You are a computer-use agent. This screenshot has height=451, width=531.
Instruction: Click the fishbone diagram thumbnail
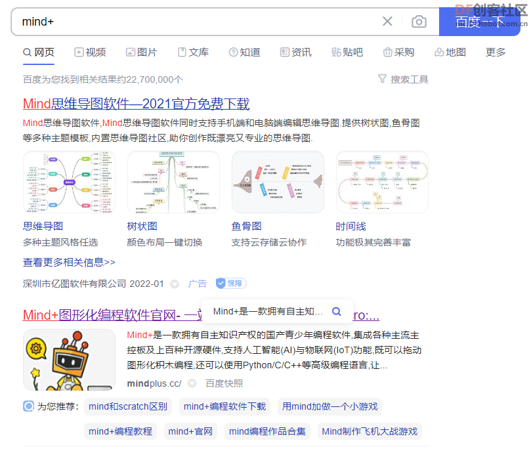pyautogui.click(x=278, y=182)
